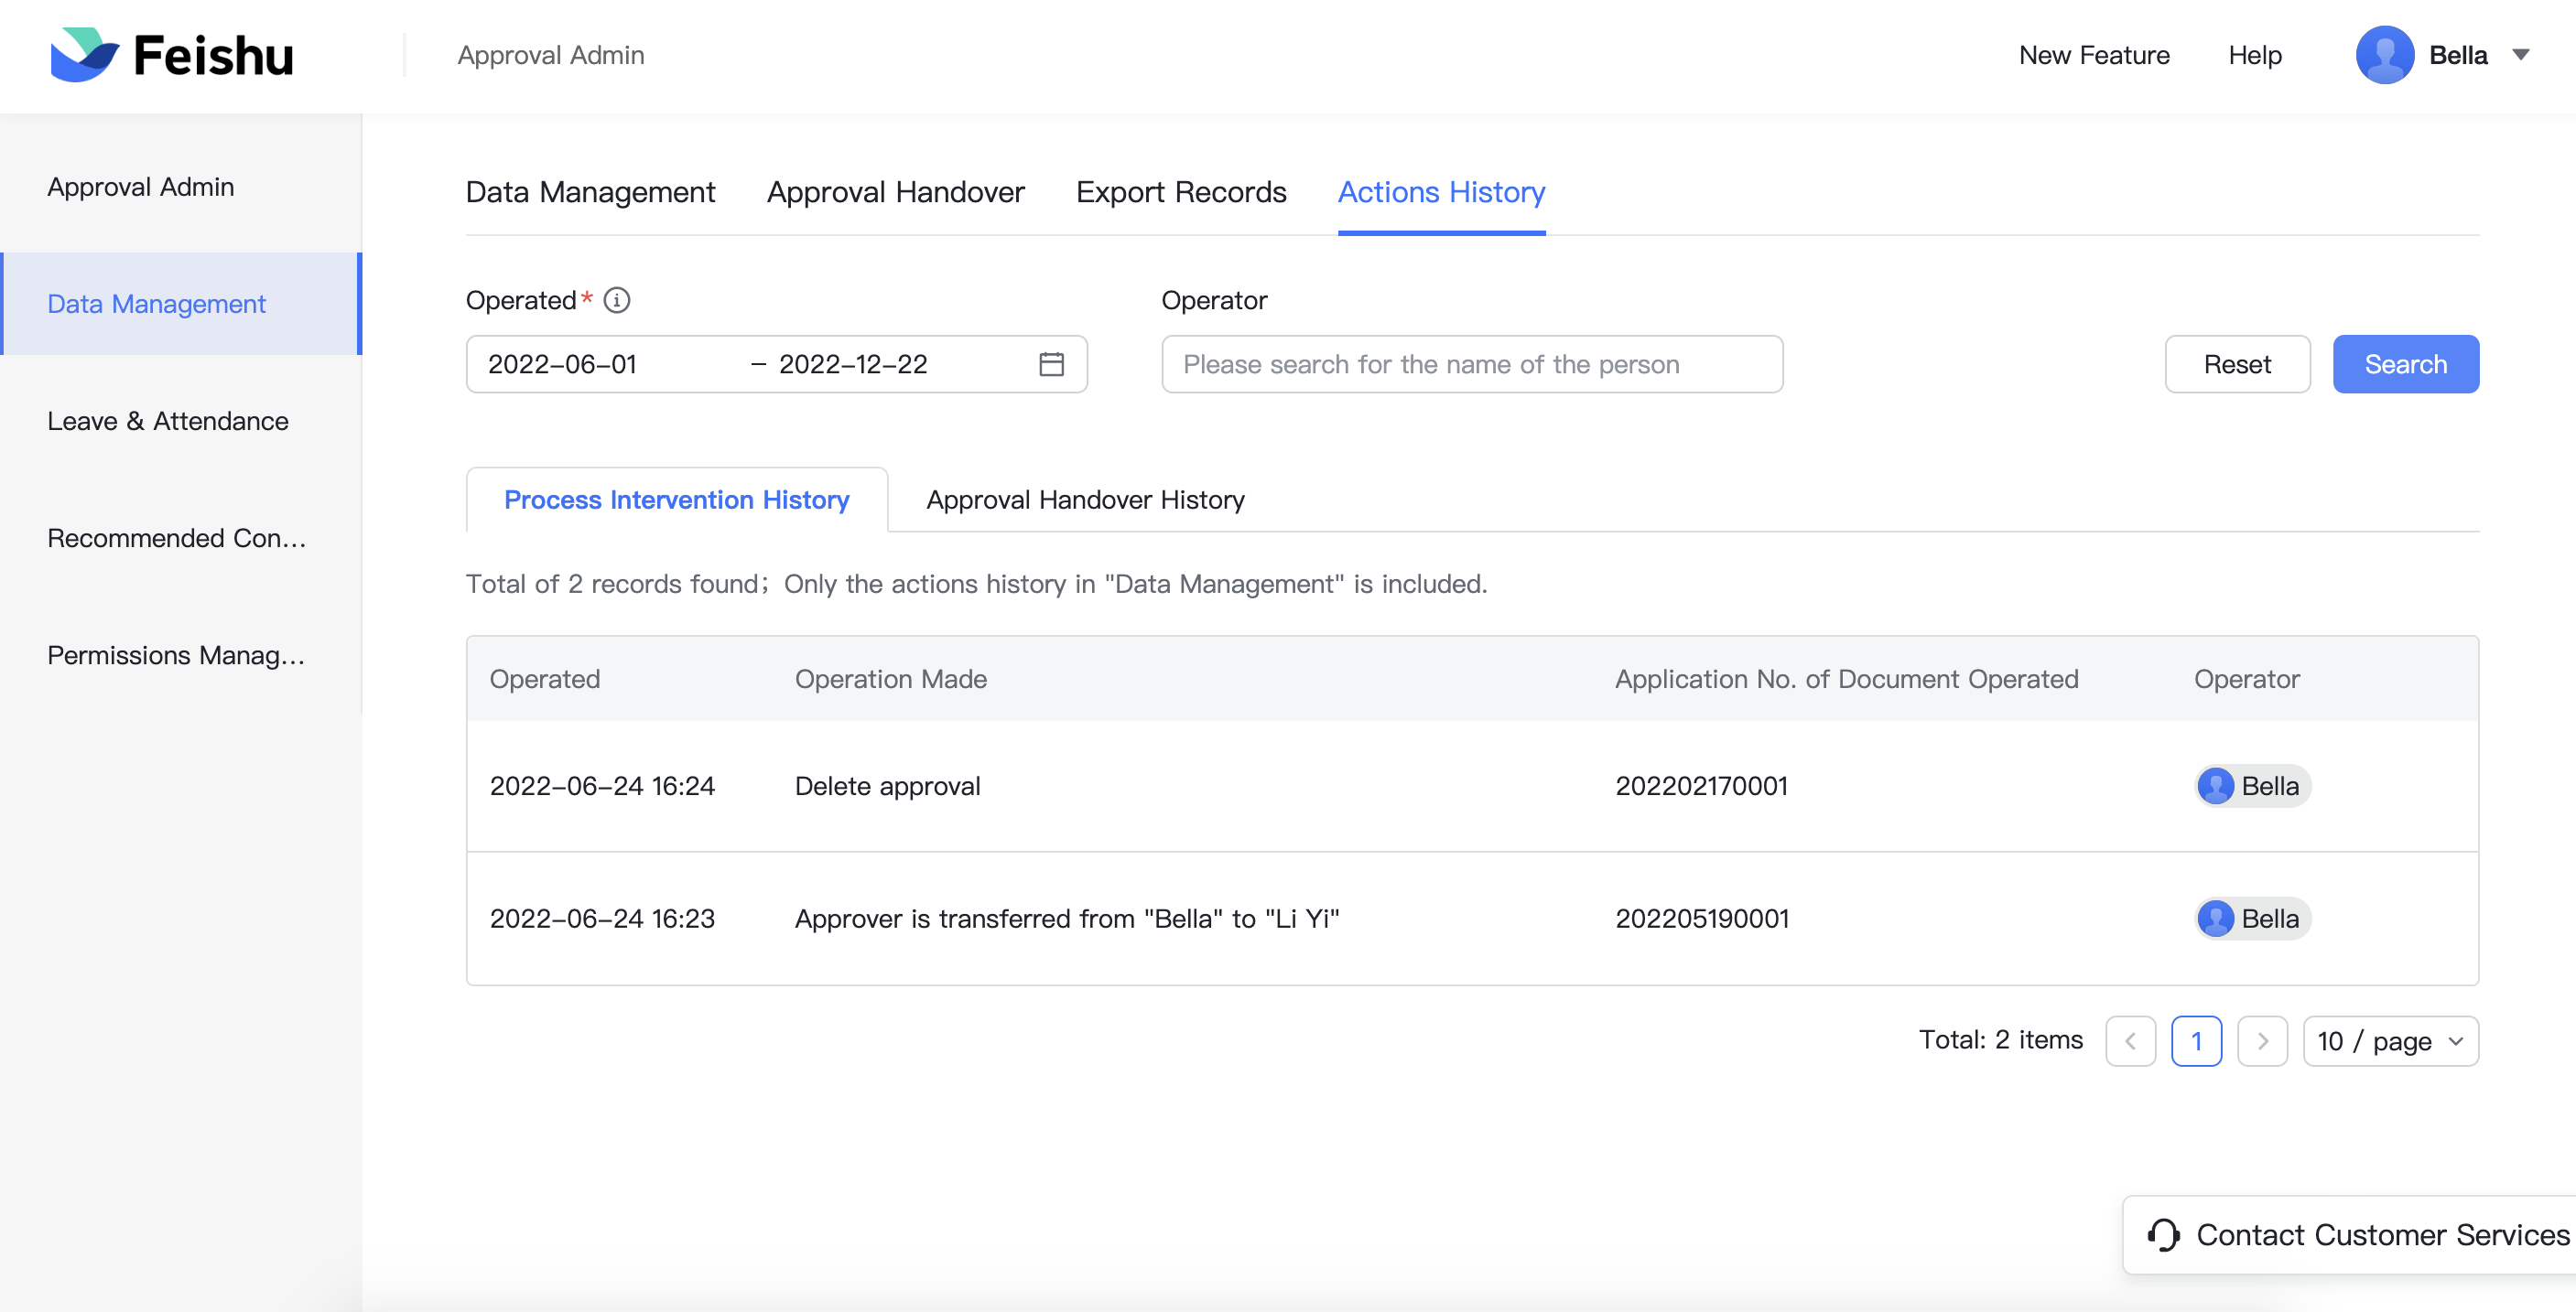Click Bella's avatar on the Delete approval row
Screen dimensions: 2576x1312
pos(2218,787)
